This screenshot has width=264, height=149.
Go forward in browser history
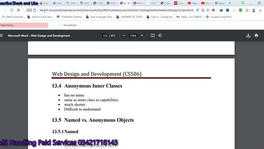5,10
